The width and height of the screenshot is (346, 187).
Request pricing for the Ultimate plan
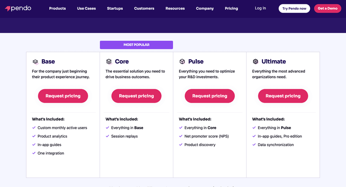[x=283, y=96]
